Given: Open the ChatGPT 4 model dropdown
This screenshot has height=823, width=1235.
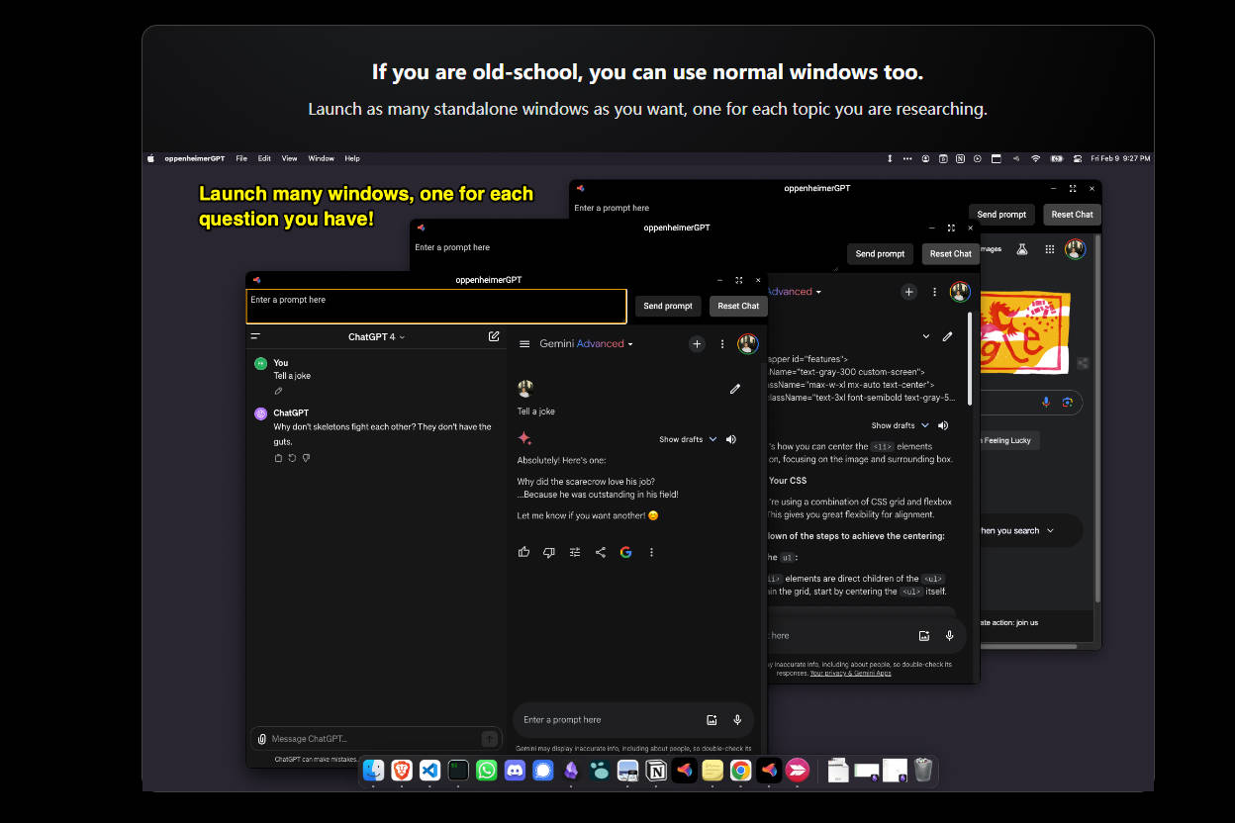Looking at the screenshot, I should click(377, 337).
